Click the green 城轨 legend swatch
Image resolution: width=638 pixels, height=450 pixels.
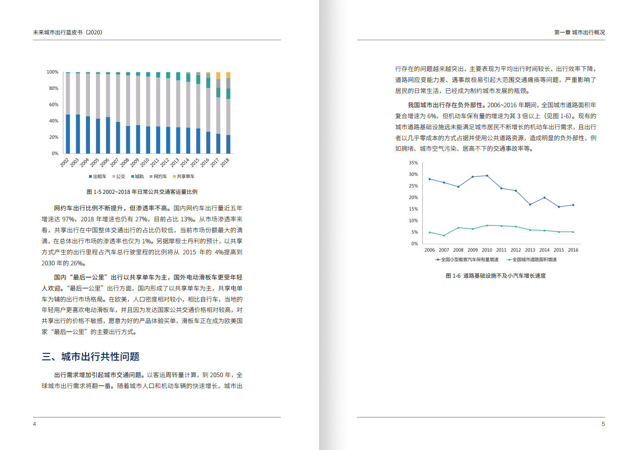click(132, 176)
